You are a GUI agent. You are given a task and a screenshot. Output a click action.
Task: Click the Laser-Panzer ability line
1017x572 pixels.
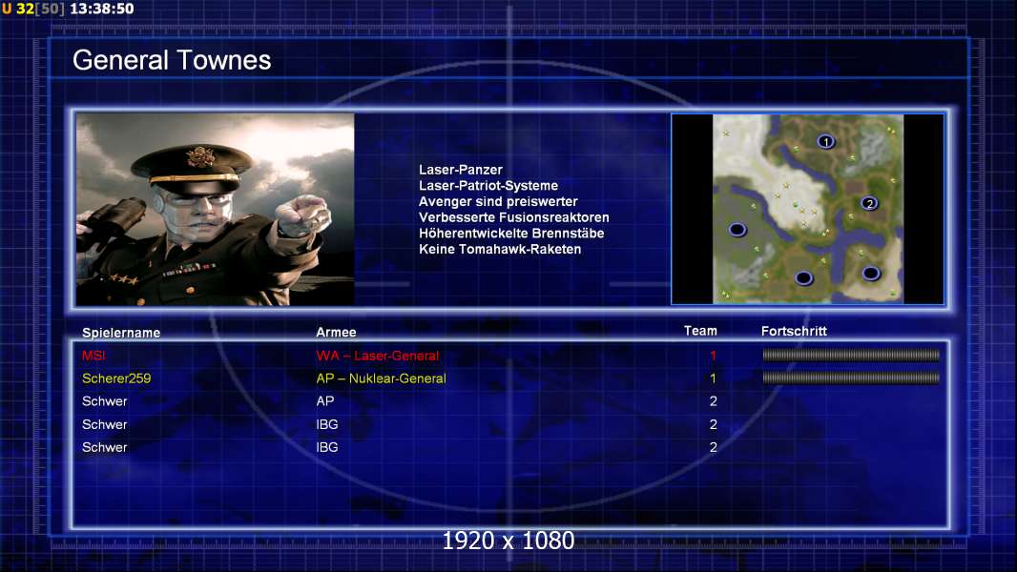click(461, 170)
